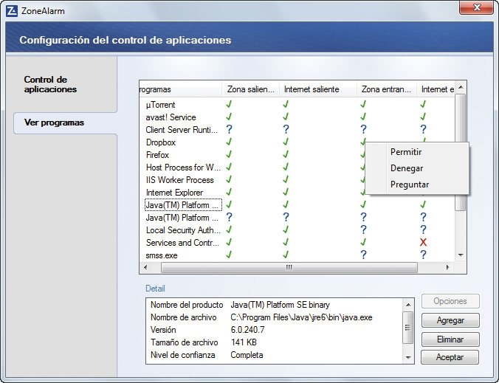Click µTorrent Zona saliente checkmark icon
The width and height of the screenshot is (499, 383).
coord(229,104)
